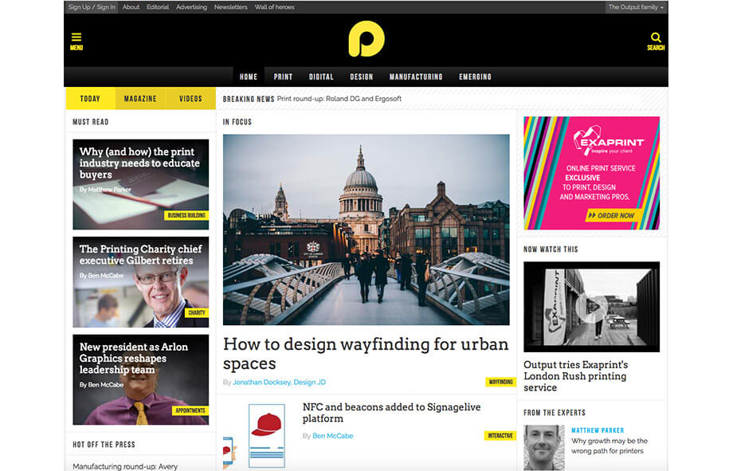
Task: Open the St Paul's wayfinding article image
Action: [x=366, y=230]
